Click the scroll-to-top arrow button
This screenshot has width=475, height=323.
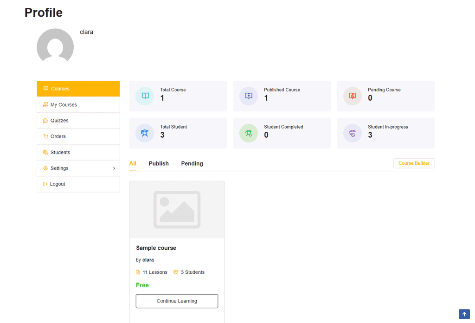point(464,314)
